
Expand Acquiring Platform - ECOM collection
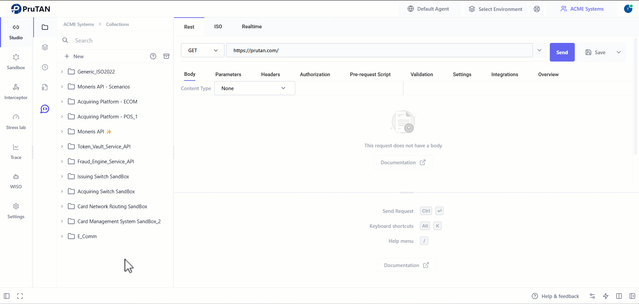point(62,101)
